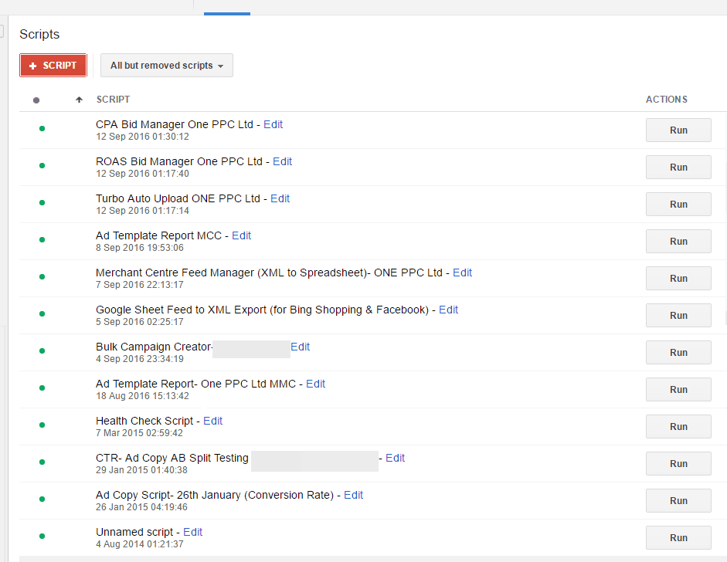Run the Ad Template Report MCC script
727x562 pixels.
(678, 242)
